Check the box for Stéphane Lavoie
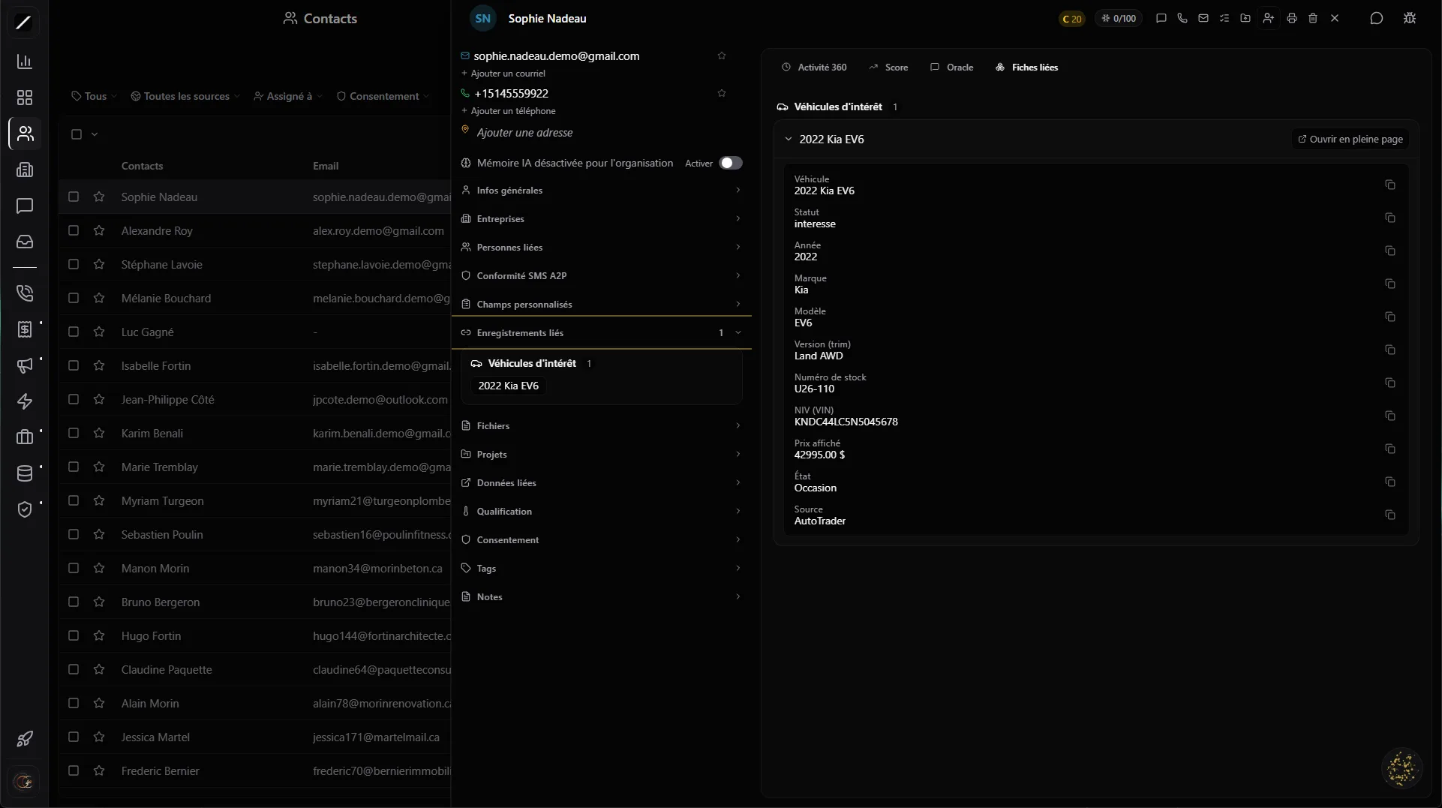The image size is (1442, 808). (74, 264)
